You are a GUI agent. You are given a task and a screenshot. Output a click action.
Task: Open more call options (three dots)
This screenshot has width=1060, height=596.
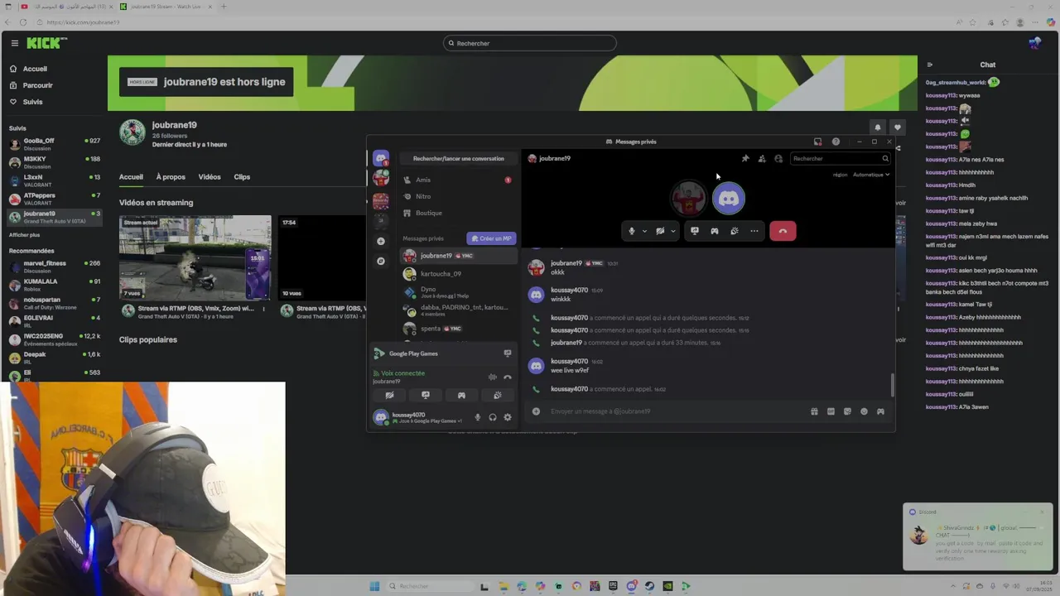tap(754, 231)
